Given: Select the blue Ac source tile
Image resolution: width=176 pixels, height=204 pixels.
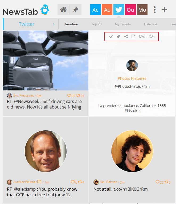Looking at the screenshot, I should coord(95,10).
